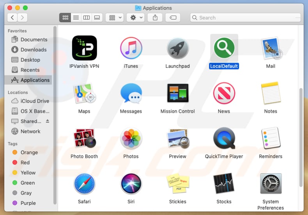Select the LocalDefault magnifier icon
The width and height of the screenshot is (308, 215).
[224, 48]
